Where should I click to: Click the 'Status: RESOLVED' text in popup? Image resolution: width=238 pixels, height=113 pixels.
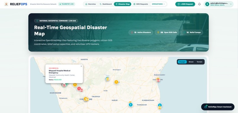(x=55, y=80)
